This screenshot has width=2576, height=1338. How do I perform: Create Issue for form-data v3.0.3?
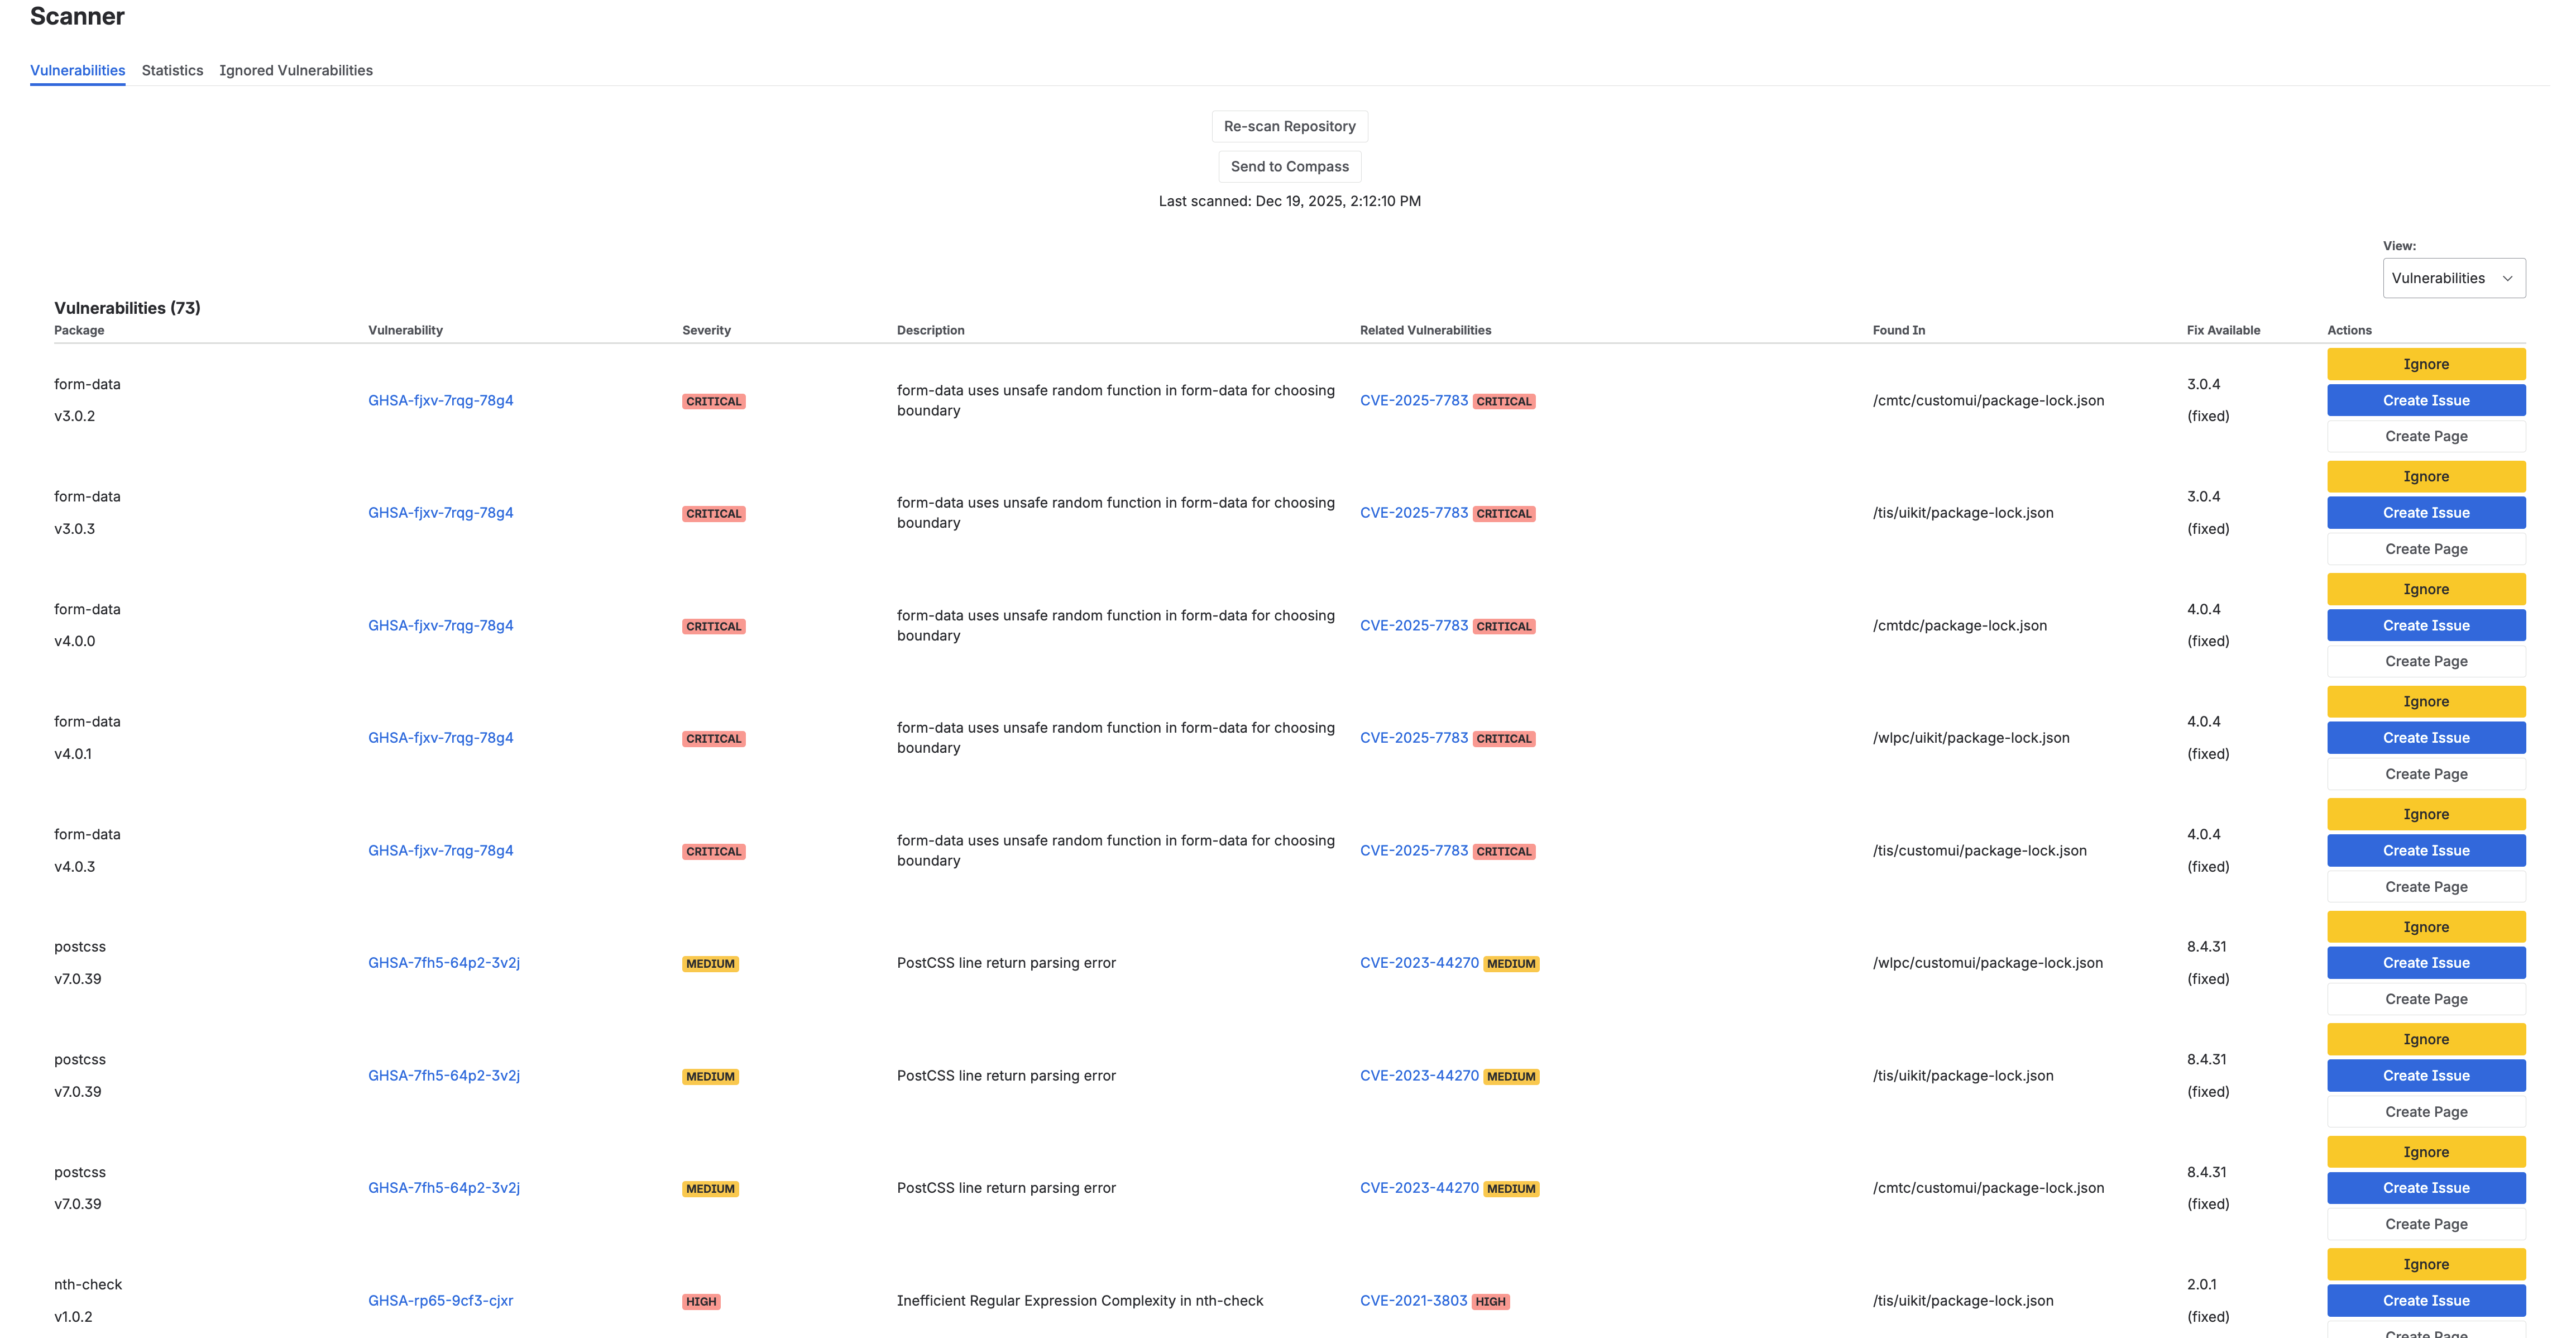(2425, 513)
